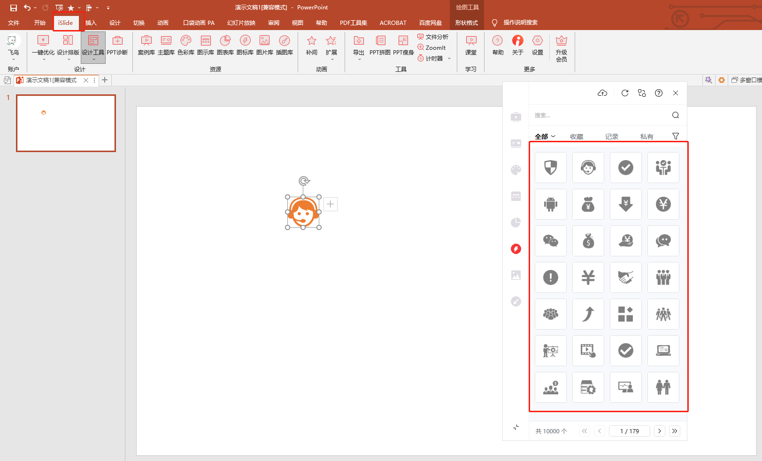Click the 多窗口模式 multi-window mode button

[747, 80]
